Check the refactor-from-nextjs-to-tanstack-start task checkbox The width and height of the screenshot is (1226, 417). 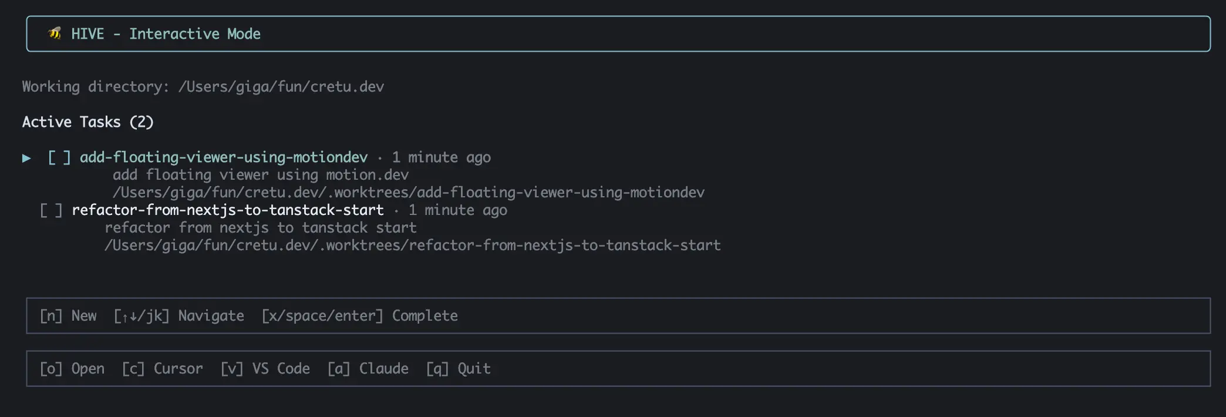tap(50, 210)
